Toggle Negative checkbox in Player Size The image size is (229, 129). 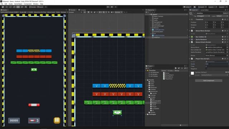click(x=206, y=69)
